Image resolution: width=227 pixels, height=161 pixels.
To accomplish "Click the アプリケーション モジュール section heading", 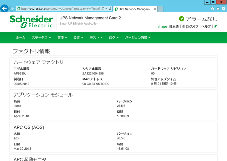I will [x=43, y=95].
